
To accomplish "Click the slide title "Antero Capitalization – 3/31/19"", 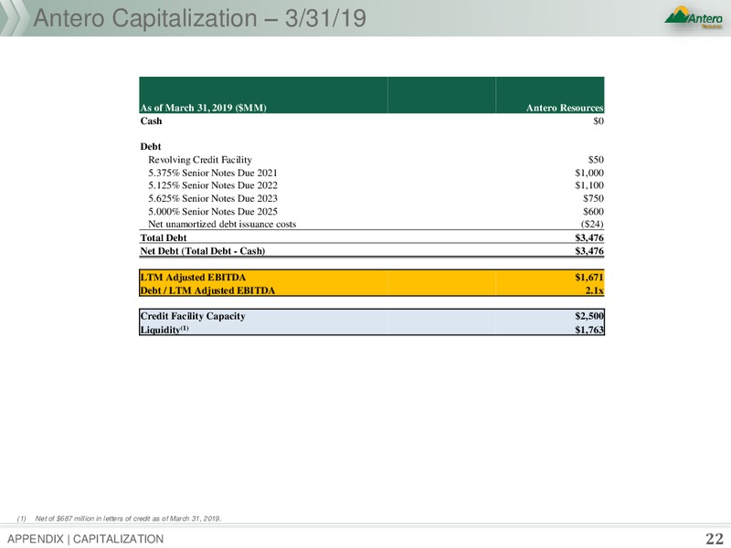I will [199, 18].
